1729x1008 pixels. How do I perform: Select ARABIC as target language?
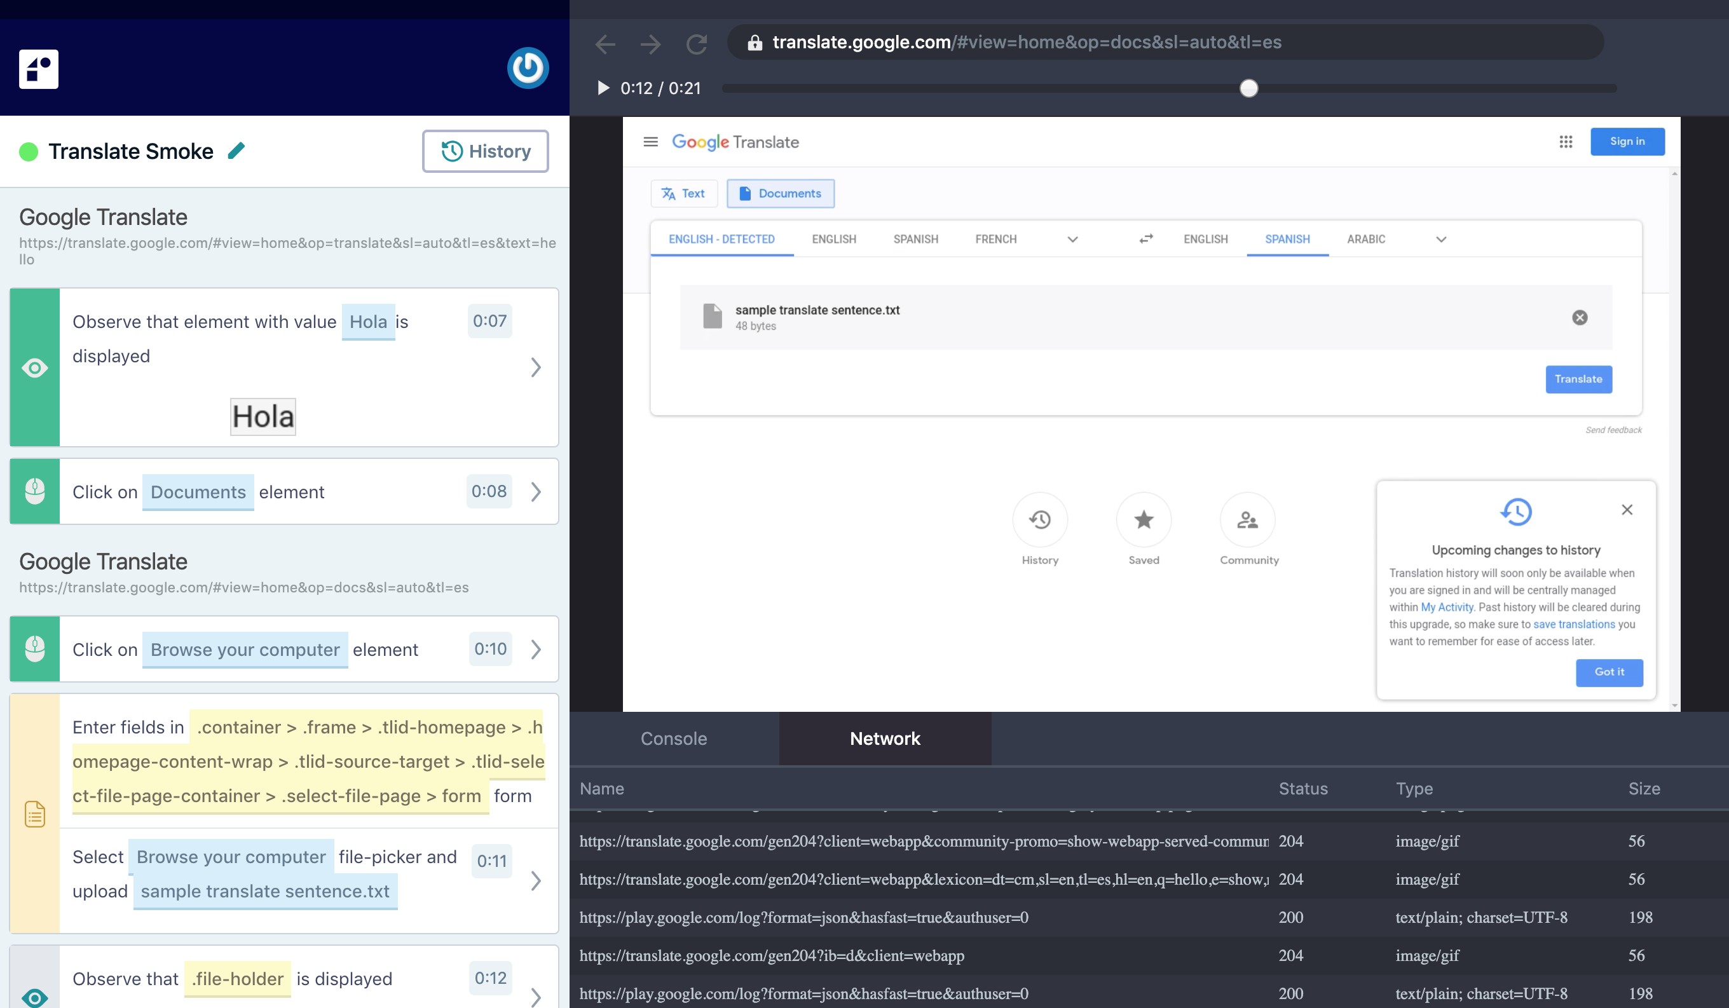pyautogui.click(x=1366, y=239)
